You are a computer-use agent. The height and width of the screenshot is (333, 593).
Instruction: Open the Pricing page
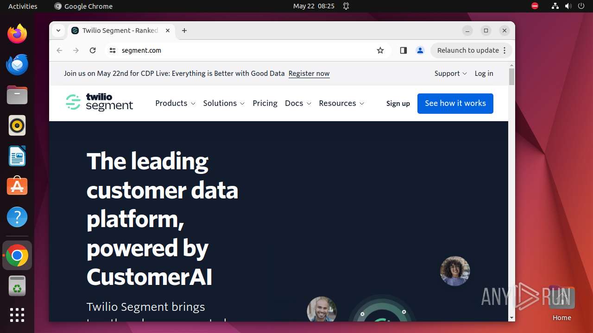point(265,103)
